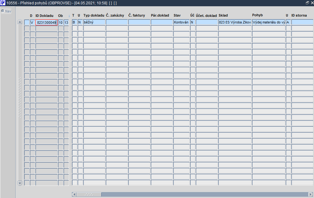Click the T cell containing B
Image resolution: width=314 pixels, height=198 pixels.
pyautogui.click(x=74, y=22)
